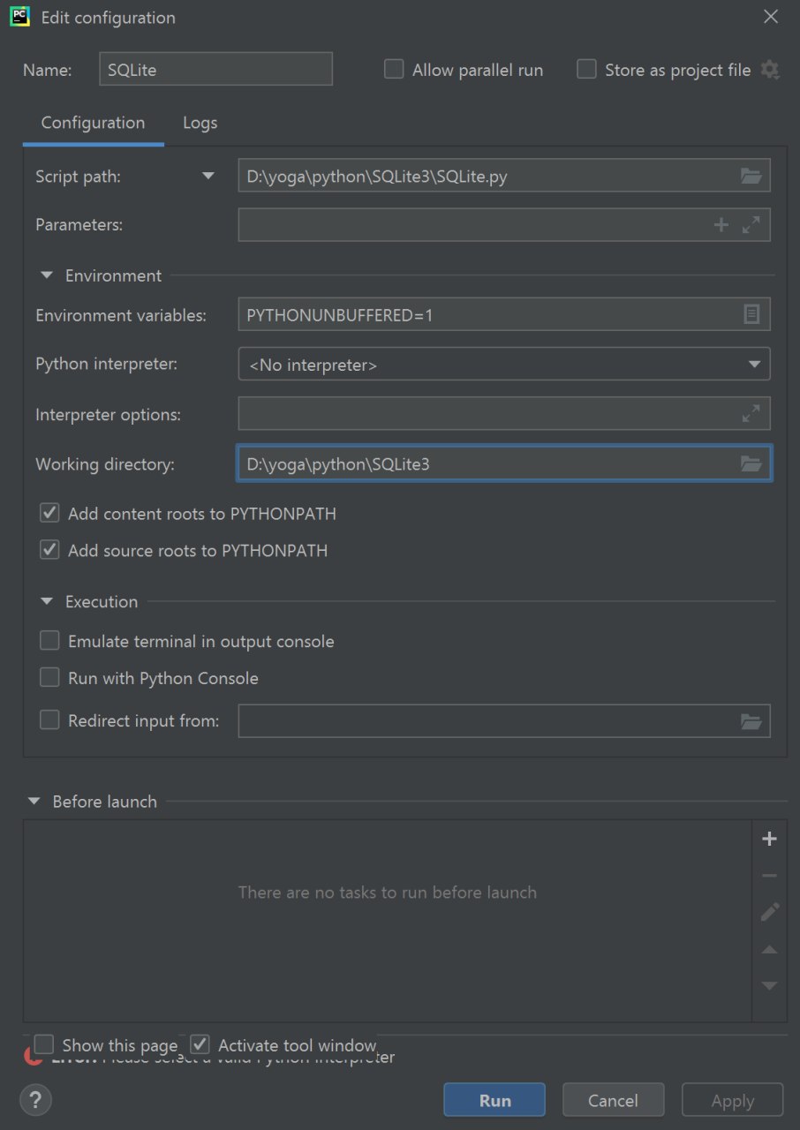
Task: Click the Cancel button
Action: click(x=613, y=1100)
